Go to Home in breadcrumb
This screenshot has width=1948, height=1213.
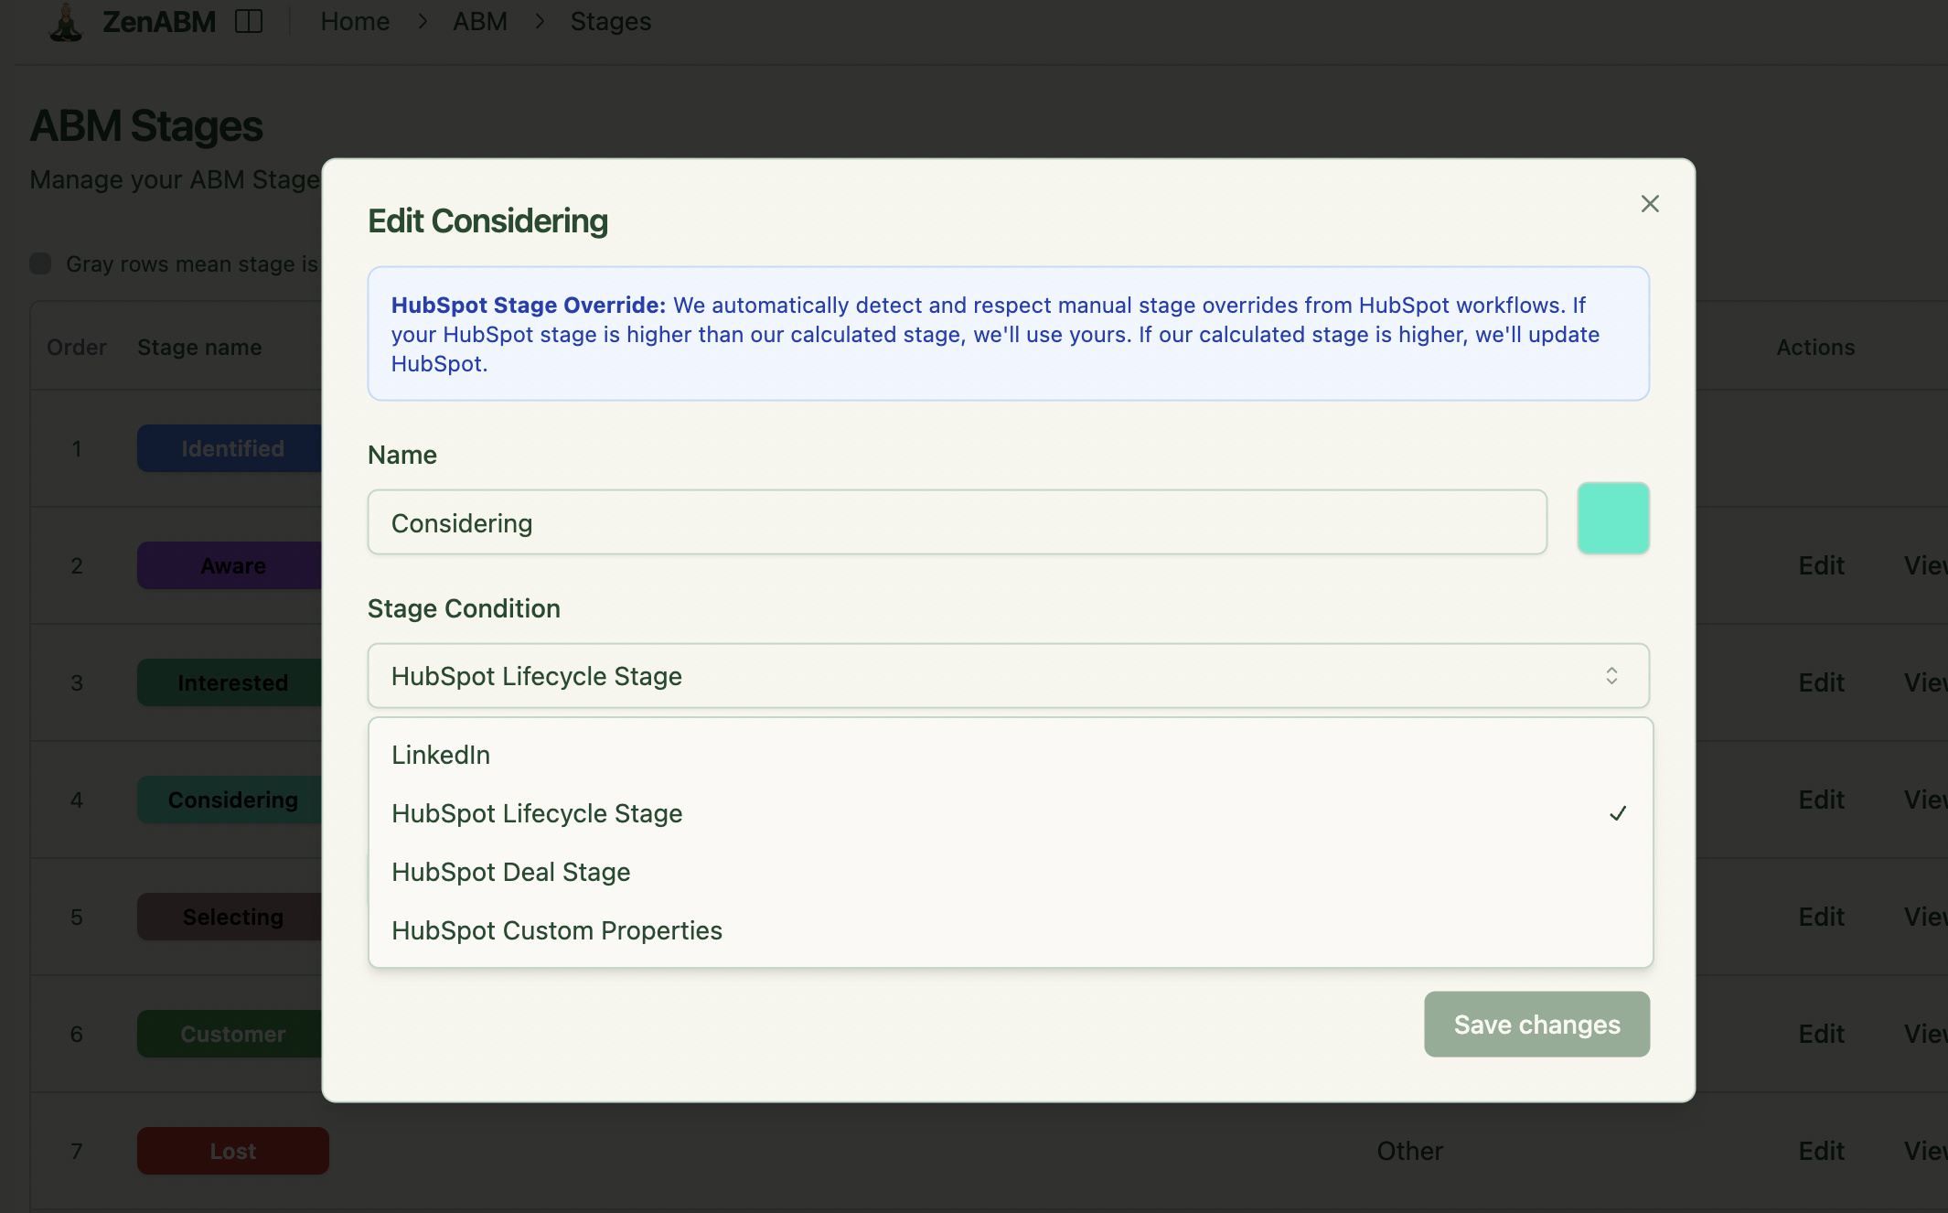point(355,21)
